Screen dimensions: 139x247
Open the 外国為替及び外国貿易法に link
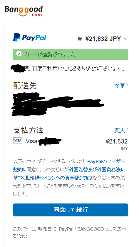click(x=97, y=170)
